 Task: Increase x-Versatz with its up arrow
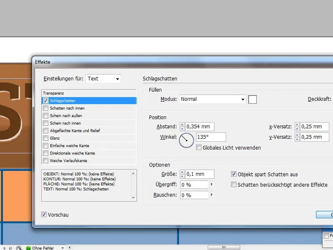[x=297, y=125]
